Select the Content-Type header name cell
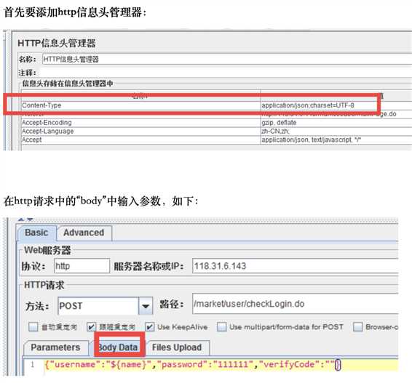Screen dimensions: 412x383 (140, 105)
